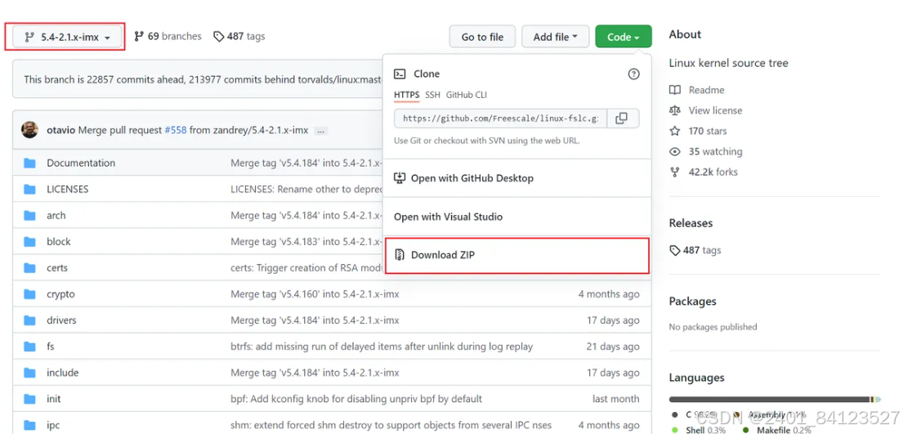Click the LICENSES folder icon
The width and height of the screenshot is (903, 434).
(x=30, y=189)
